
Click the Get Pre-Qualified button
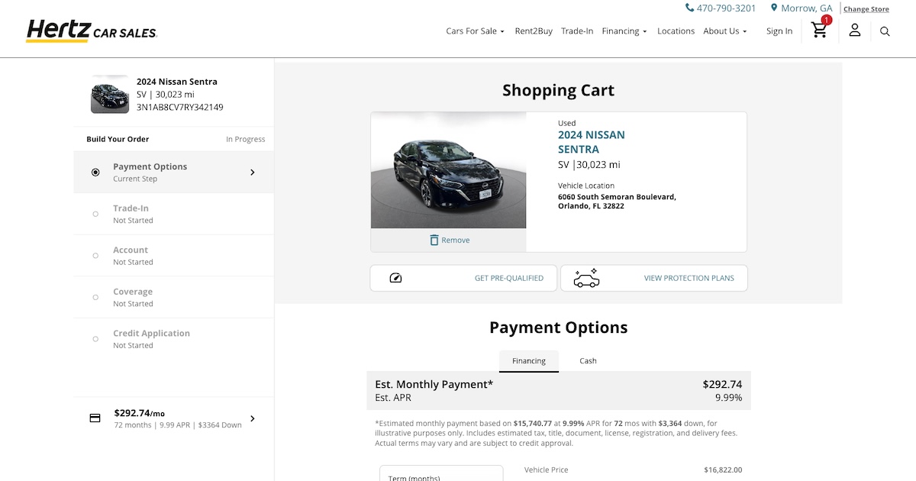pyautogui.click(x=509, y=278)
